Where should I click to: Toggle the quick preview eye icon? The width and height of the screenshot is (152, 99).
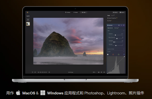pos(104,72)
